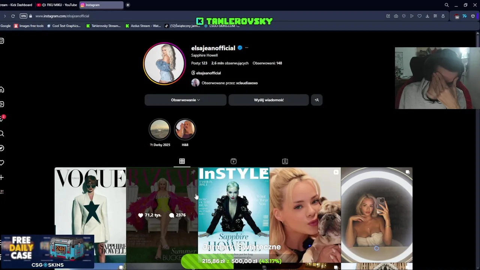The image size is (480, 270).
Task: Expand the Obserwowanie dropdown button
Action: pyautogui.click(x=185, y=100)
